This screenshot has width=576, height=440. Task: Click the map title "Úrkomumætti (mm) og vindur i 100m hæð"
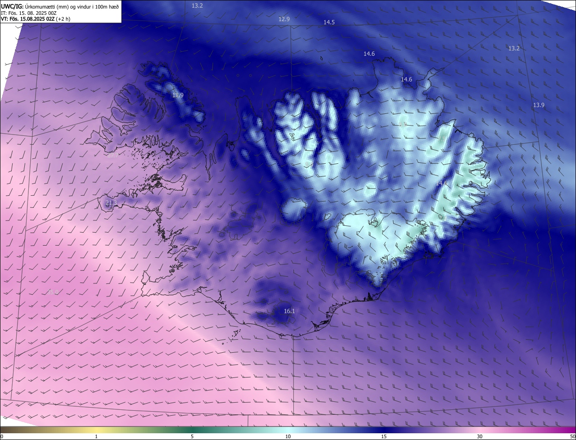point(72,6)
